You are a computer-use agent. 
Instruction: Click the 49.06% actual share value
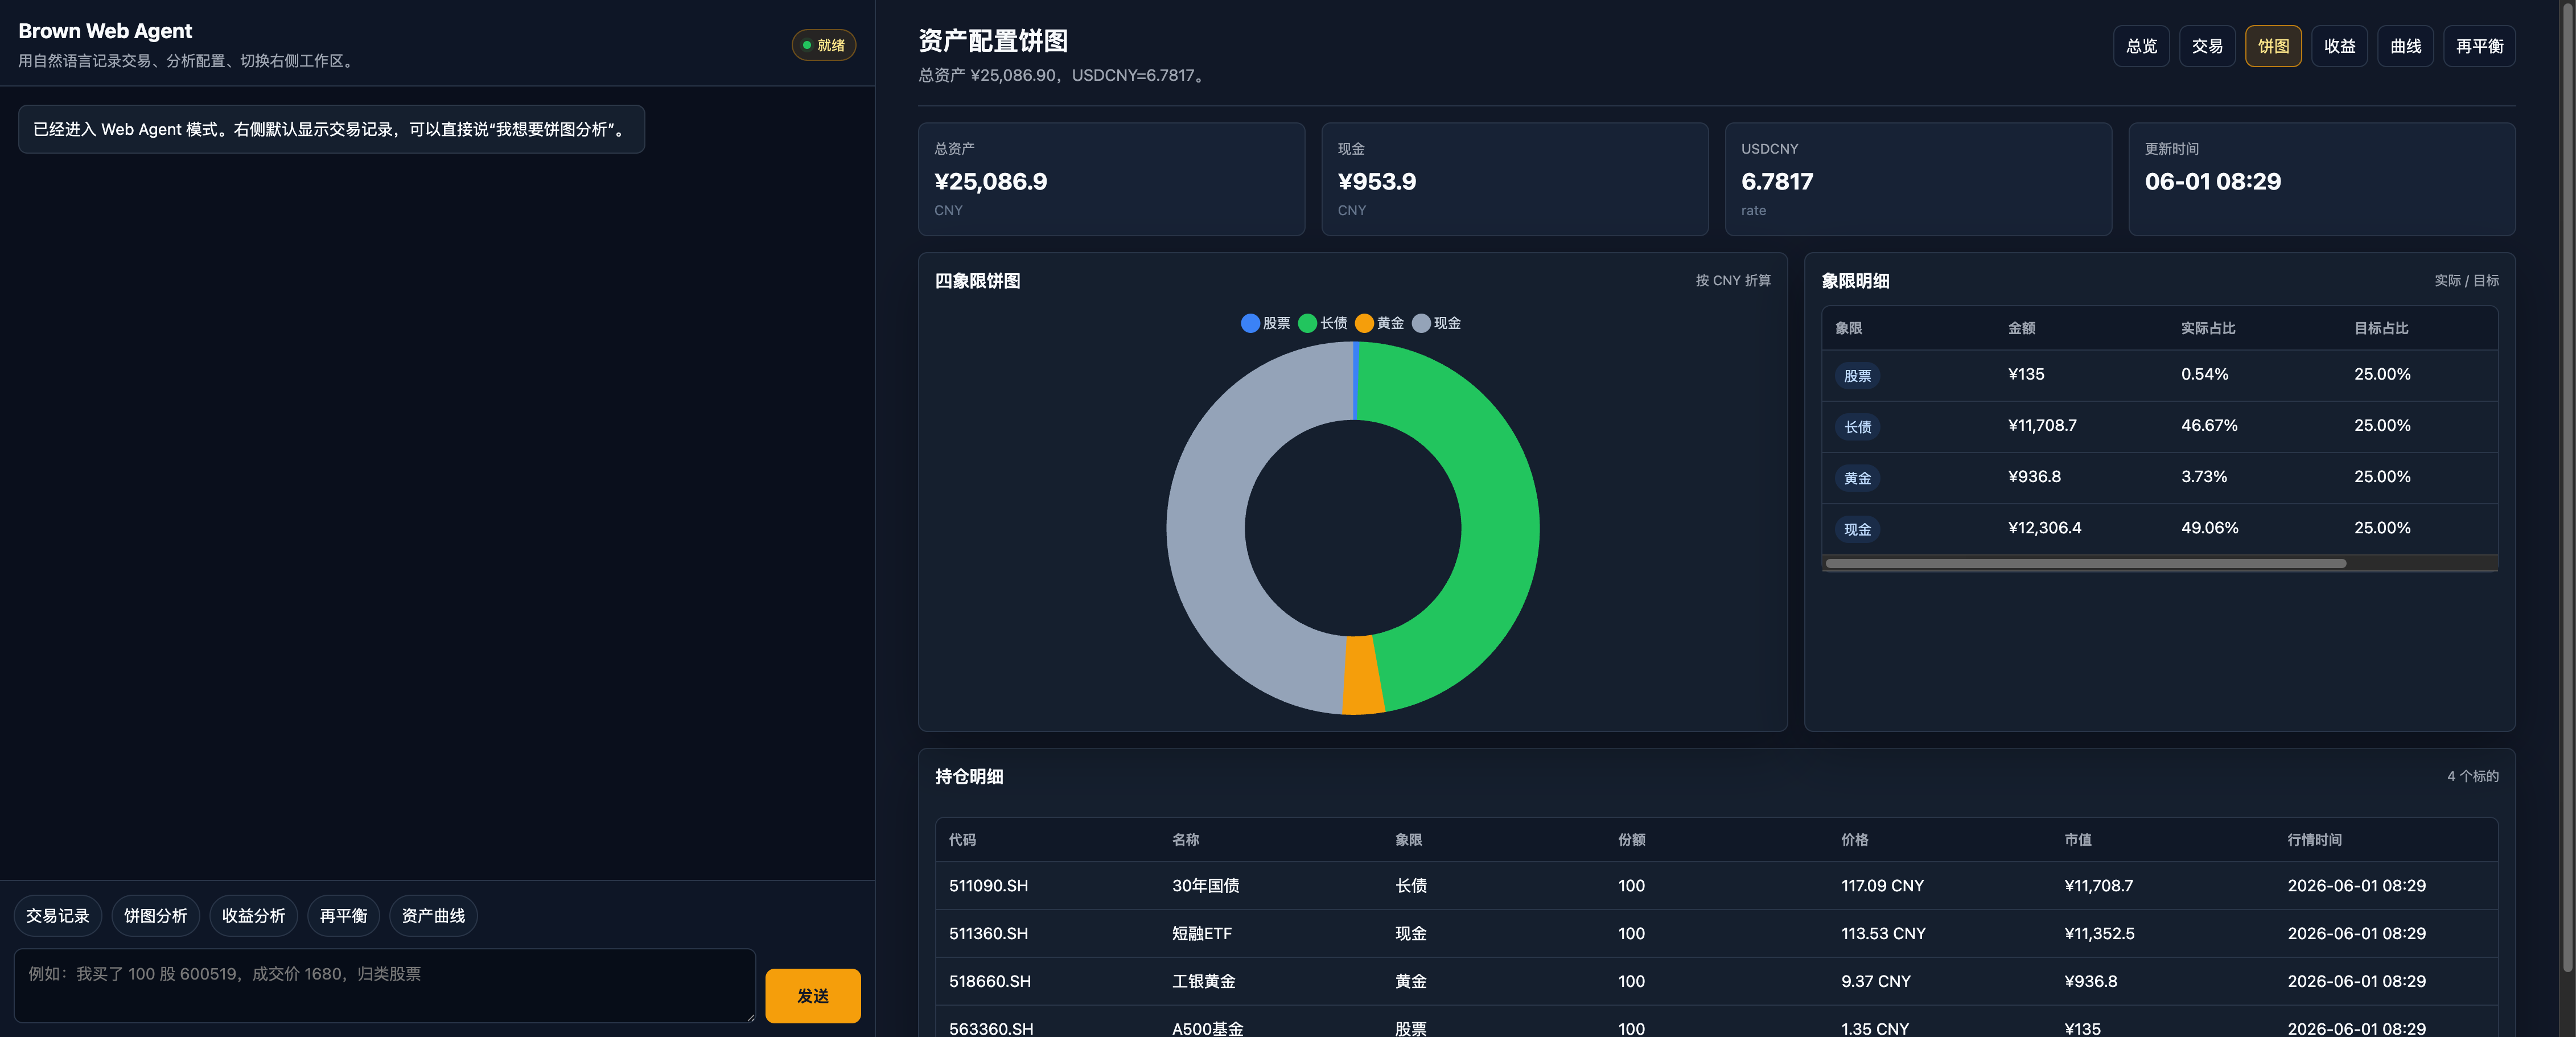click(x=2209, y=527)
